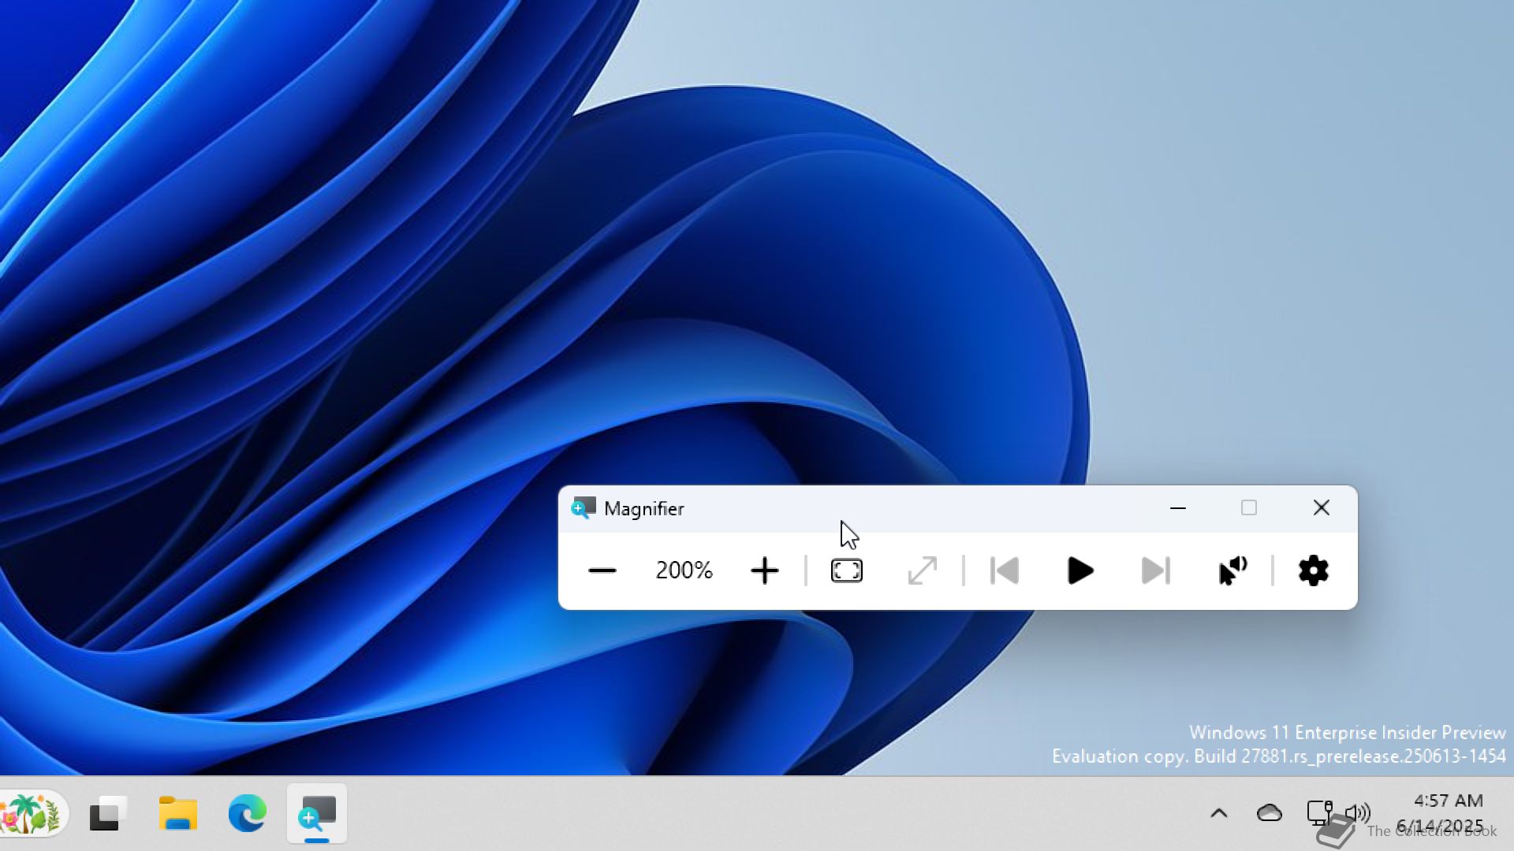1514x851 pixels.
Task: Toggle the read from here cursor icon
Action: pyautogui.click(x=1232, y=570)
